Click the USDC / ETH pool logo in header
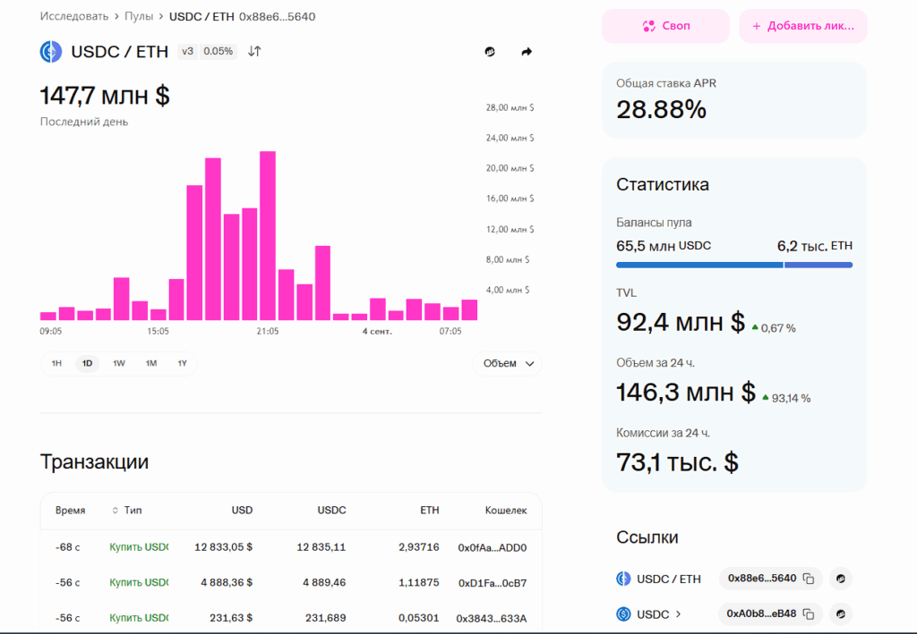The width and height of the screenshot is (917, 634). [x=51, y=52]
